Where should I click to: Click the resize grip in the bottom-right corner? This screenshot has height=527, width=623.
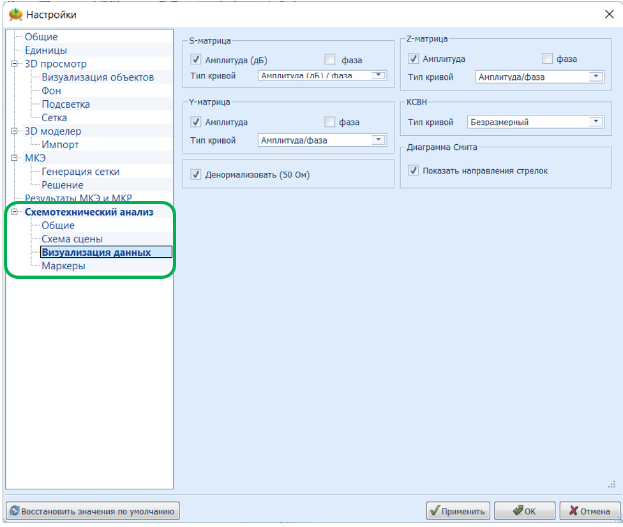pos(612,485)
